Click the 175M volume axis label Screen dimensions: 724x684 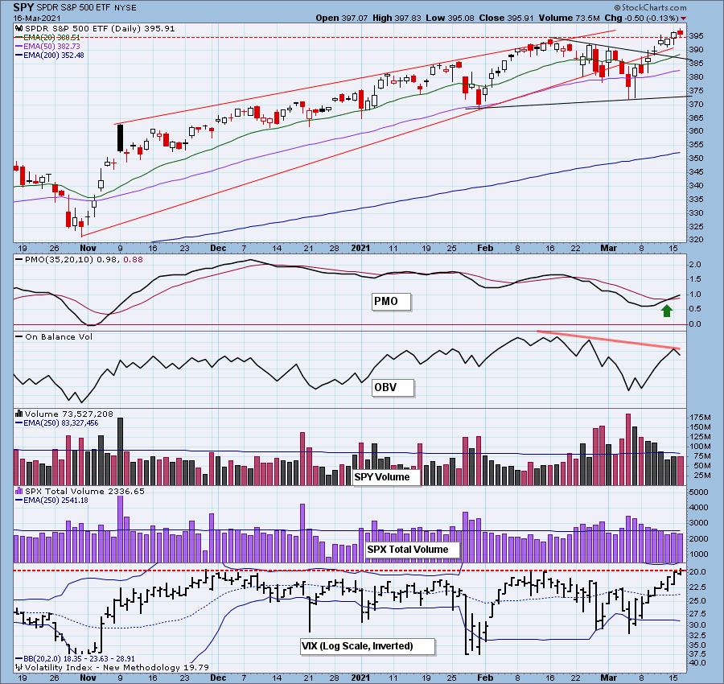(x=701, y=417)
